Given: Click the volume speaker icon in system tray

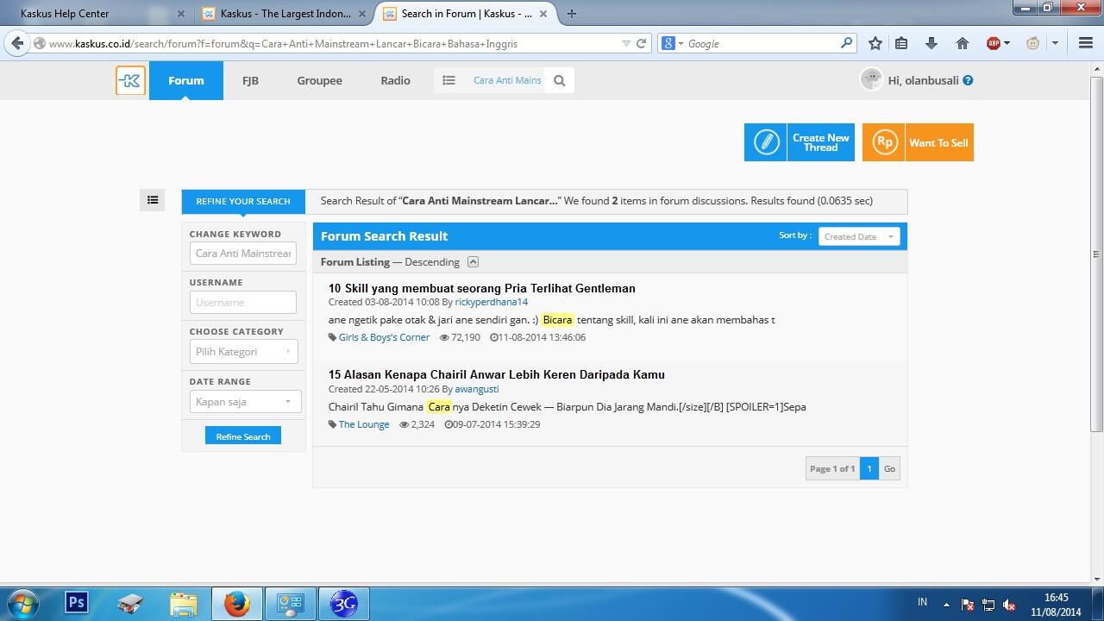Looking at the screenshot, I should coord(1009,605).
